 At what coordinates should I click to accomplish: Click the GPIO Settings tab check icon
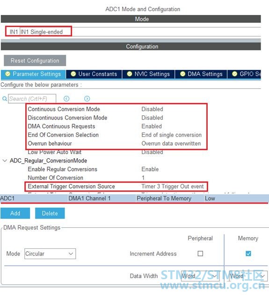coord(234,74)
